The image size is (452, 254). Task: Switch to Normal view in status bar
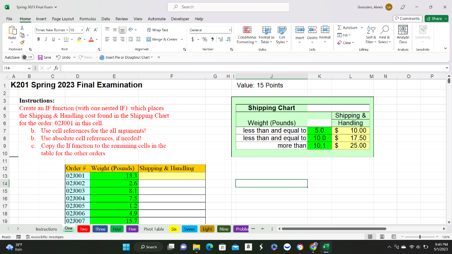(x=370, y=237)
